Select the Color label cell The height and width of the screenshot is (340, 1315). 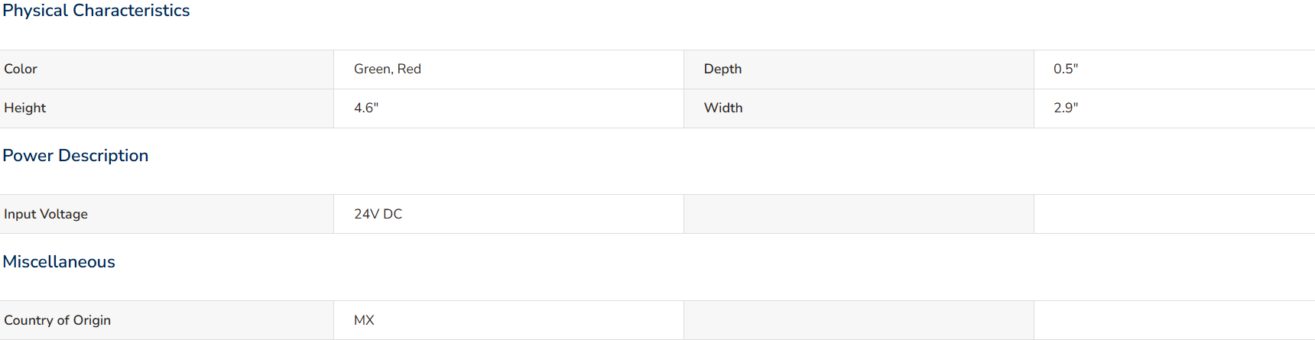[x=167, y=70]
